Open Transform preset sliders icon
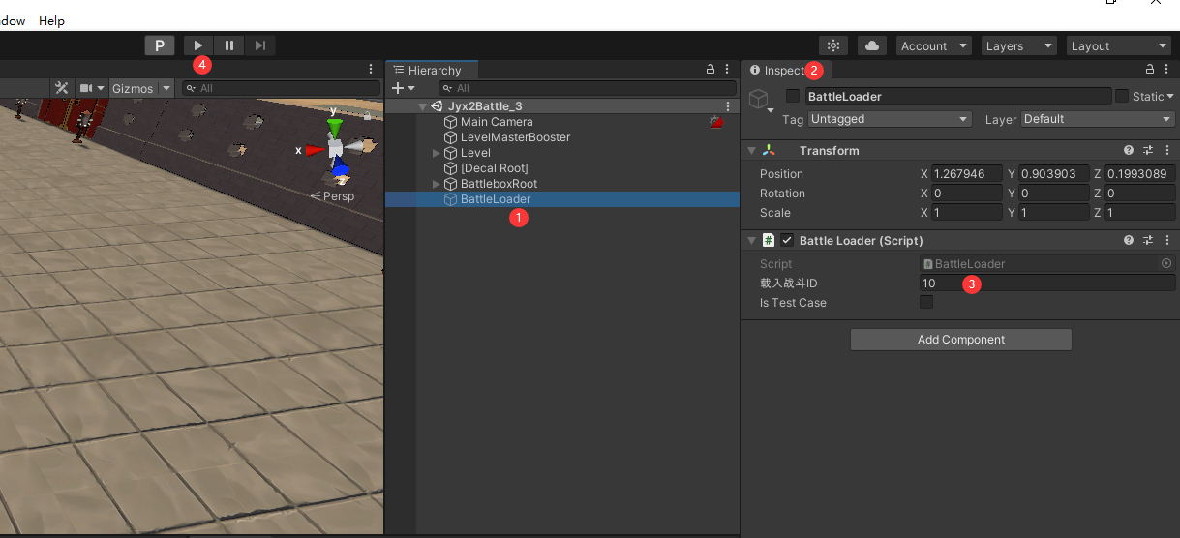Viewport: 1180px width, 538px height. (1148, 151)
